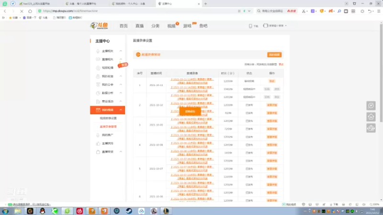Click the browser toolbar magnifier icon

point(339,11)
